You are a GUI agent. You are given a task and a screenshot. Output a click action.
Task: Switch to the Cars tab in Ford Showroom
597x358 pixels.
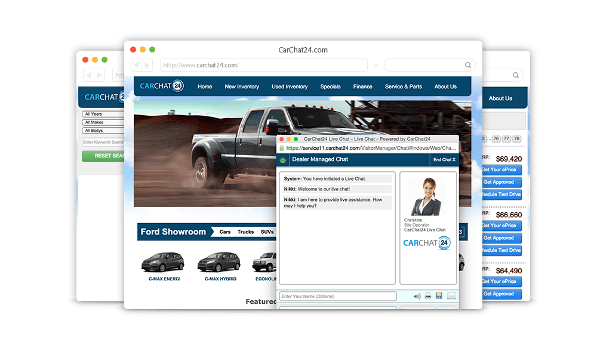[224, 232]
